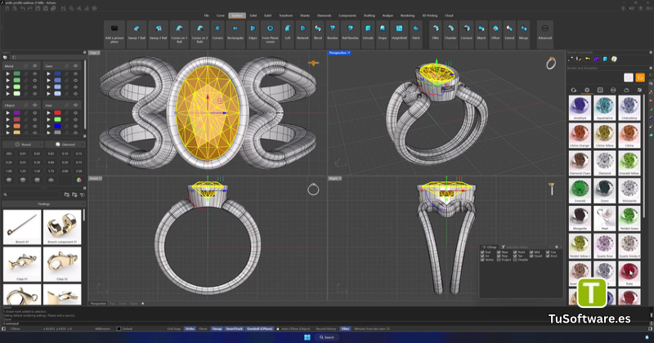Choose the Corners surface tool
Image resolution: width=654 pixels, height=343 pixels.
[x=217, y=33]
